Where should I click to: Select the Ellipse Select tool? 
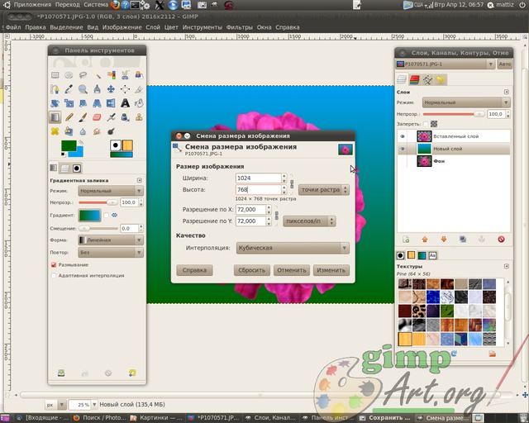(69, 75)
